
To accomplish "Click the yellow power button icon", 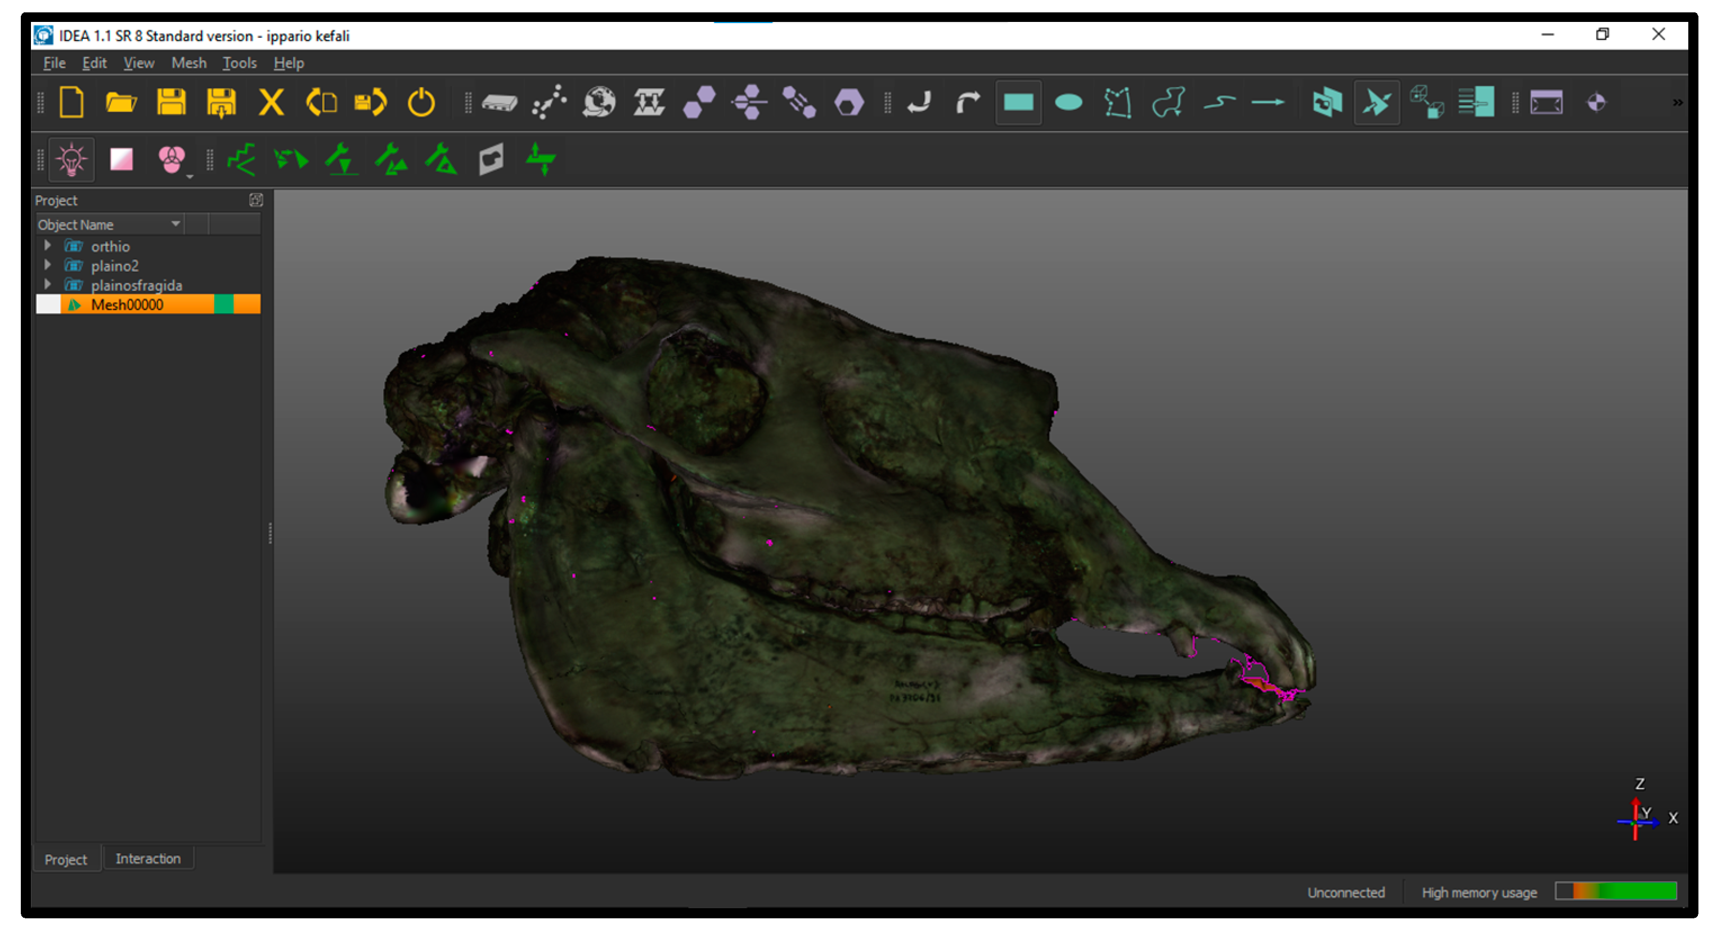I will 421,102.
